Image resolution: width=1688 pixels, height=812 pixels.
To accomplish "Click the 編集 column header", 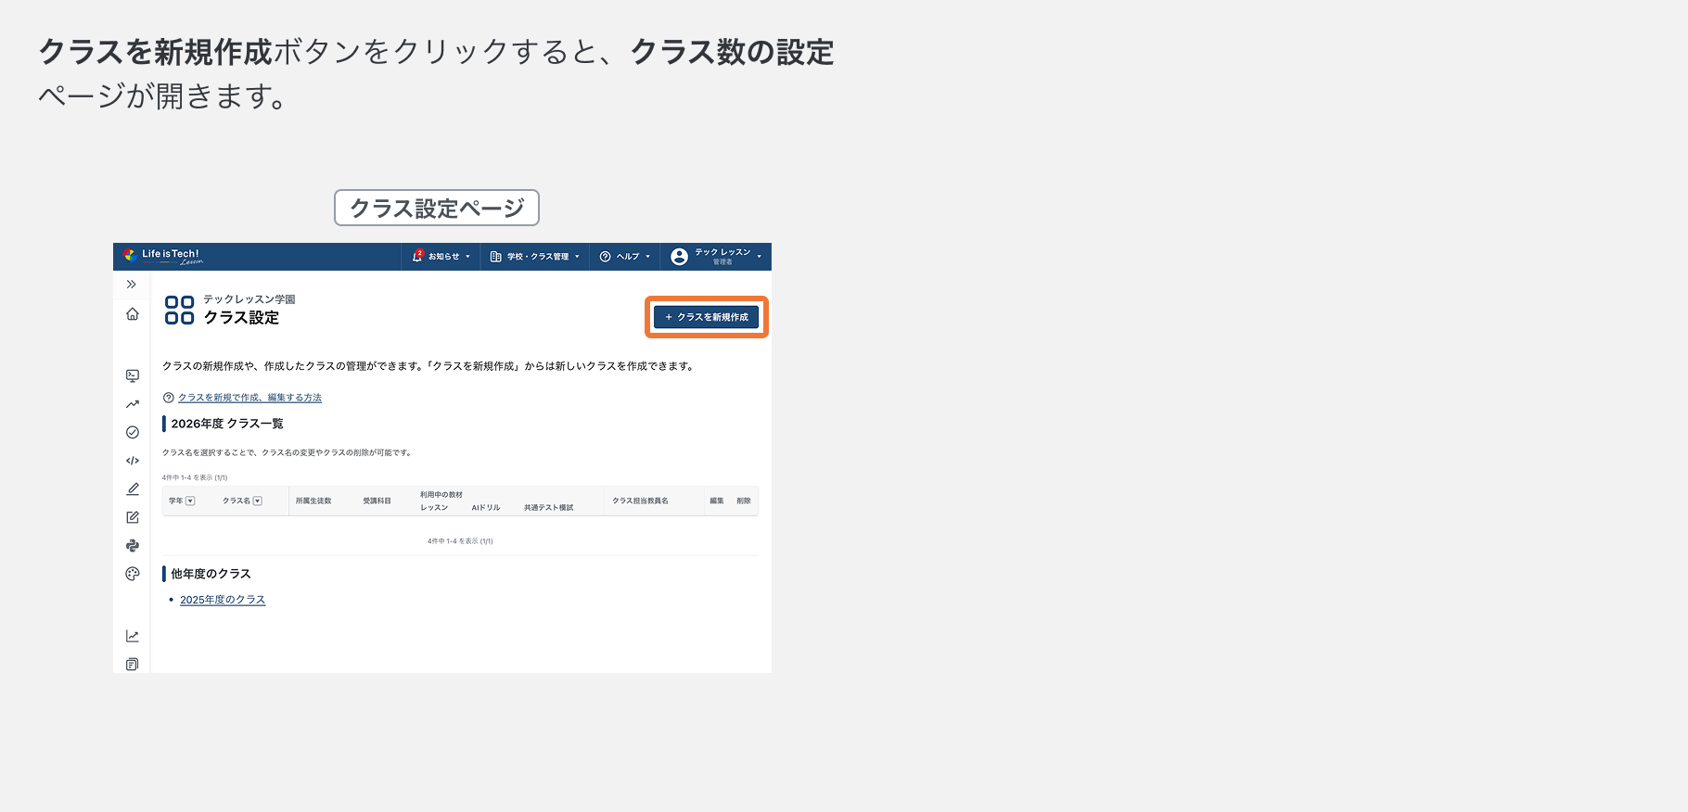I will pos(717,501).
